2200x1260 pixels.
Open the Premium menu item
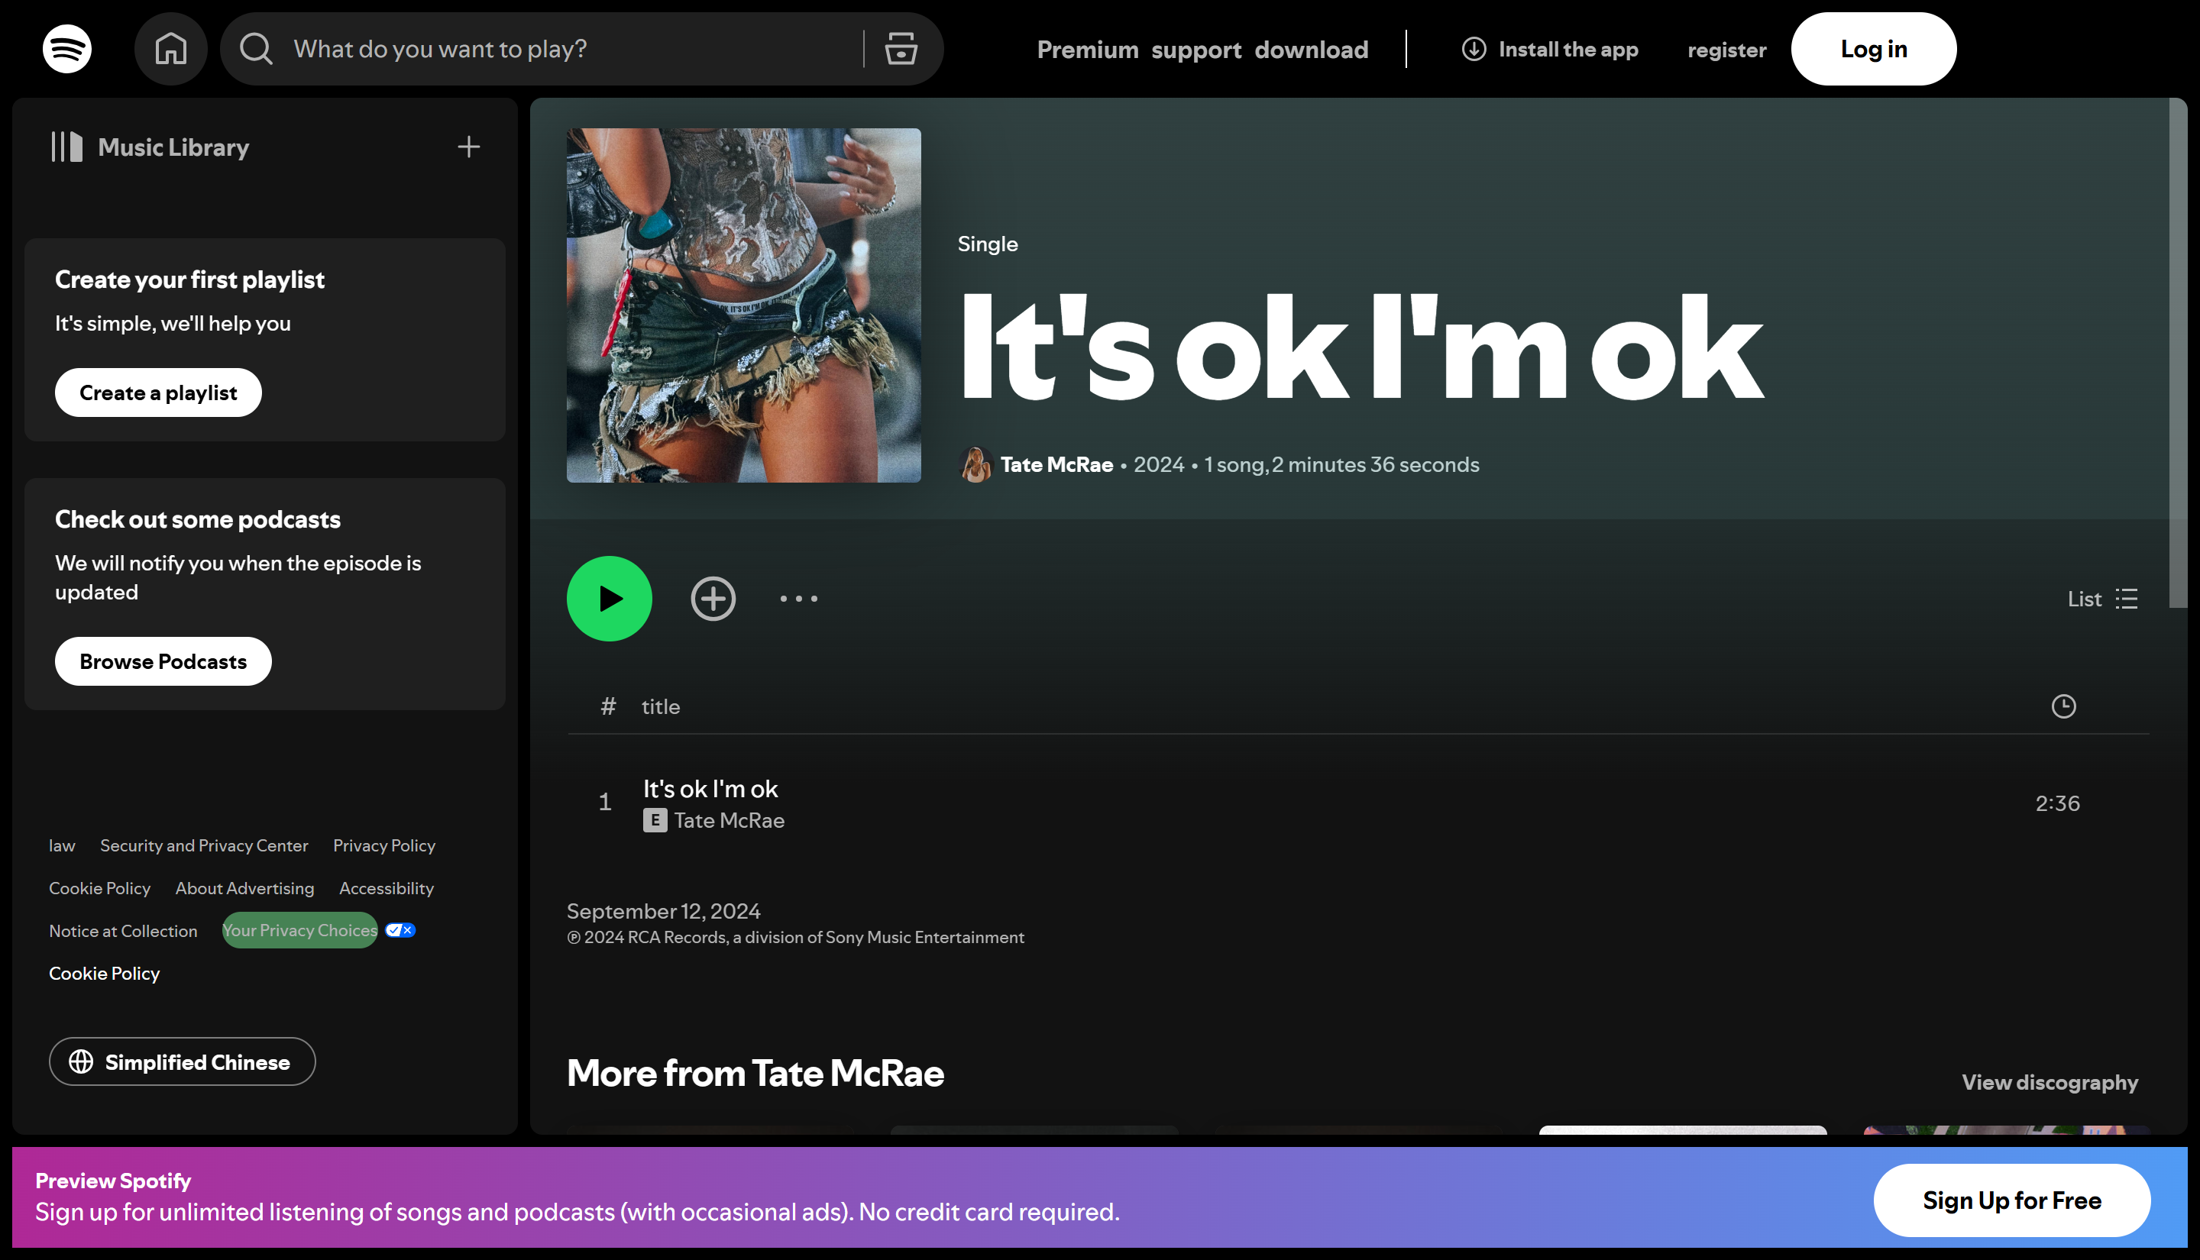(x=1087, y=50)
